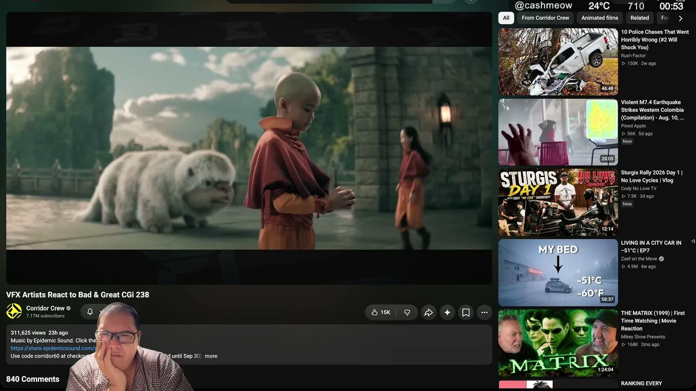Save the video with the bookmark icon
Screen dimensions: 696x391
[x=466, y=312]
